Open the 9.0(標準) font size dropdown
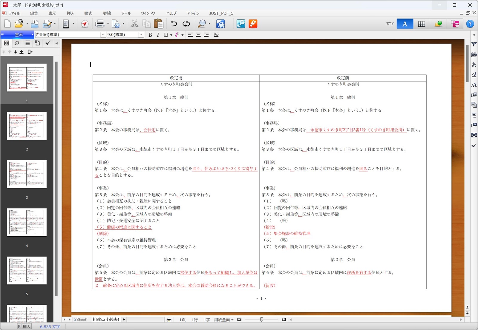The image size is (478, 330). pyautogui.click(x=141, y=35)
